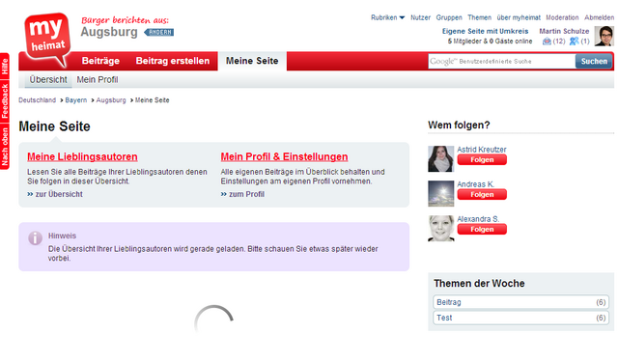Click the Nach oben side tab
Screen dimensions: 618x362
5,146
